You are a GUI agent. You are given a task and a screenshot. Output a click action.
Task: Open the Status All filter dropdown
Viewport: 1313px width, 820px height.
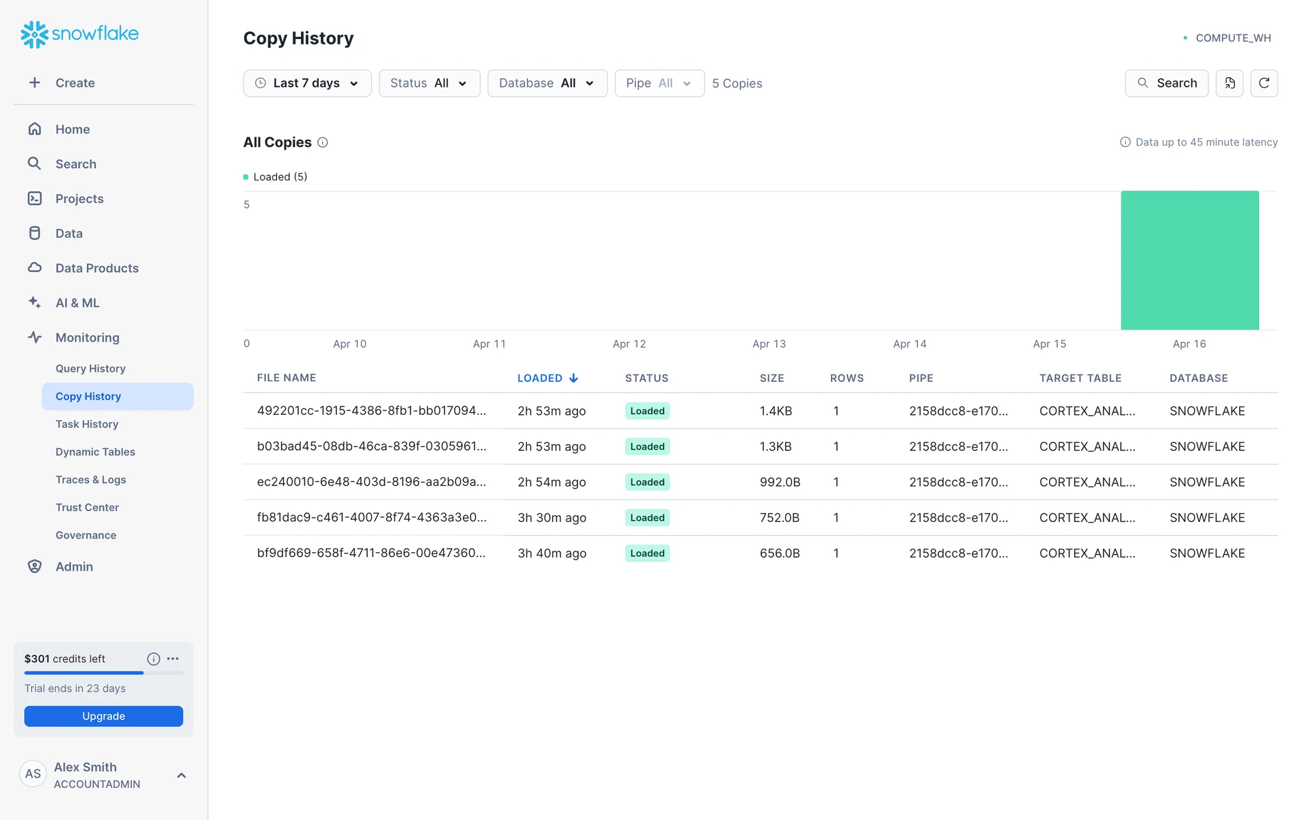429,83
